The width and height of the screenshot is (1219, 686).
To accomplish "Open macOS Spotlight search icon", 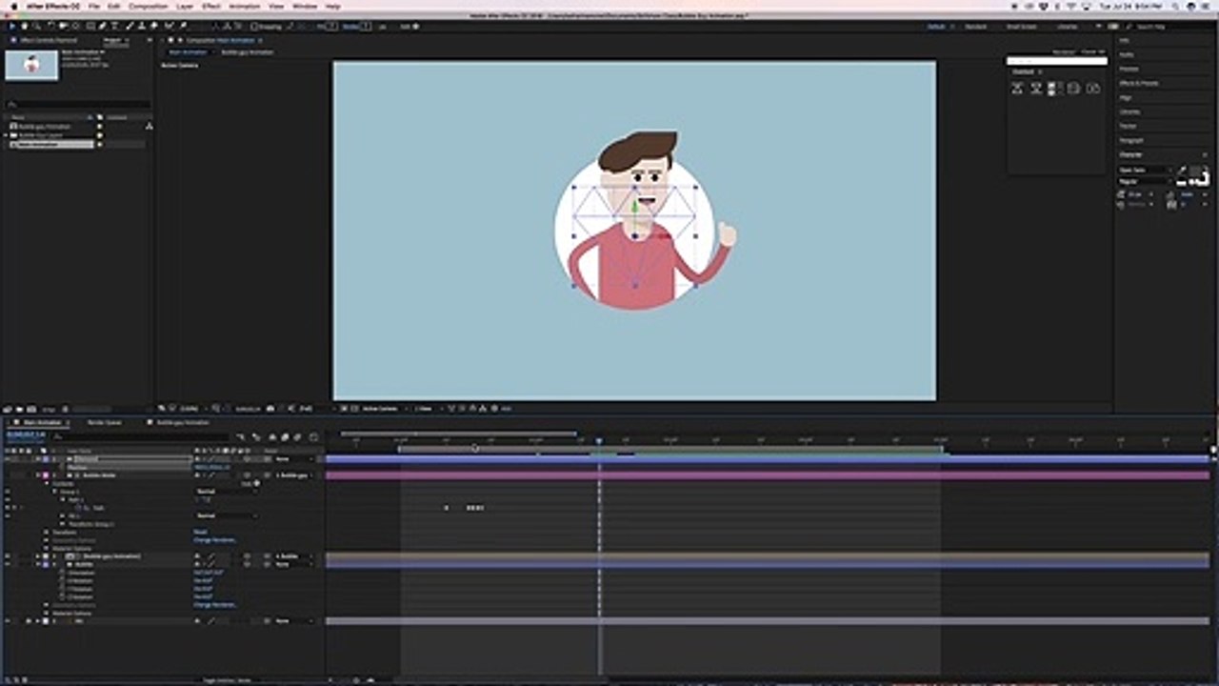I will coord(1175,7).
